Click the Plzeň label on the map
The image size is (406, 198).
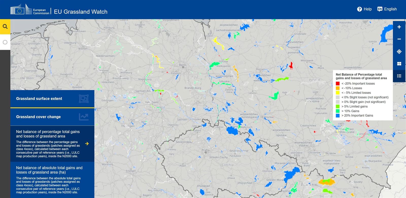click(x=183, y=166)
